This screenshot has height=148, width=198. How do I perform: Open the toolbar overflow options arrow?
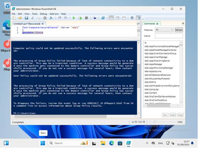tap(143, 19)
